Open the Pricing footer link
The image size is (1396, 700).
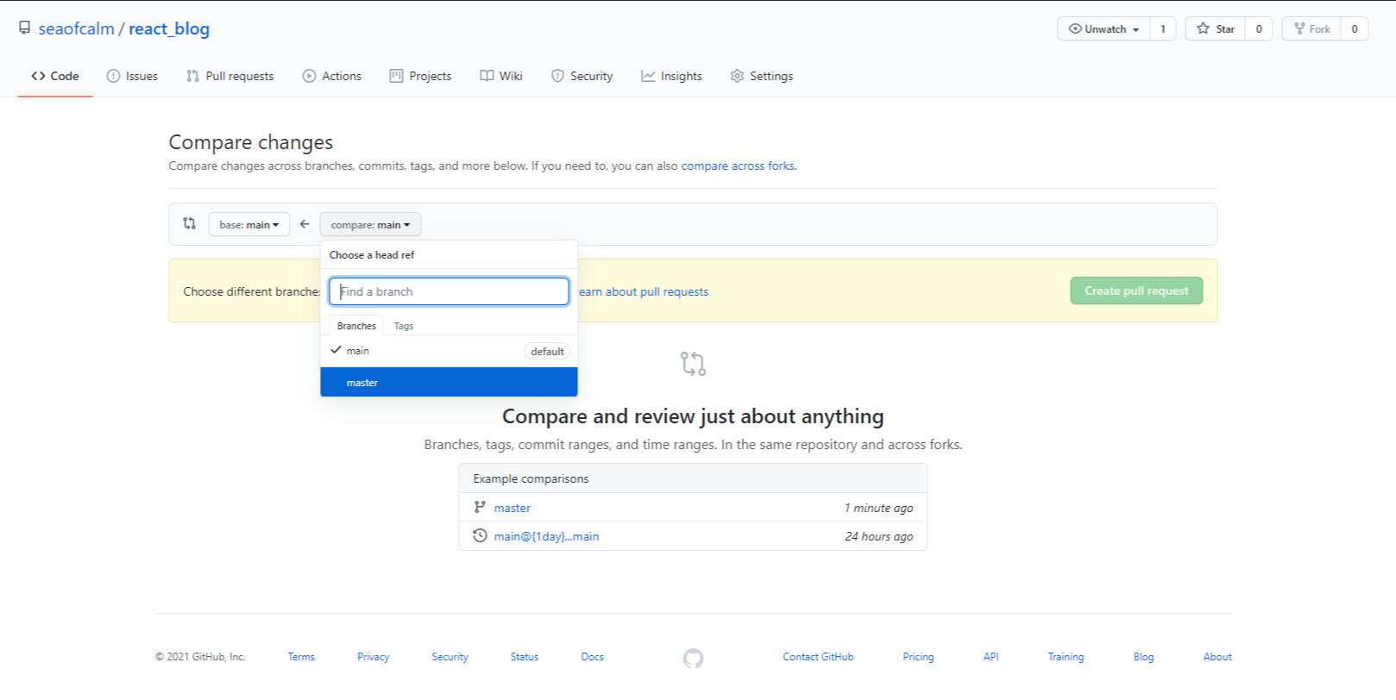pyautogui.click(x=918, y=657)
